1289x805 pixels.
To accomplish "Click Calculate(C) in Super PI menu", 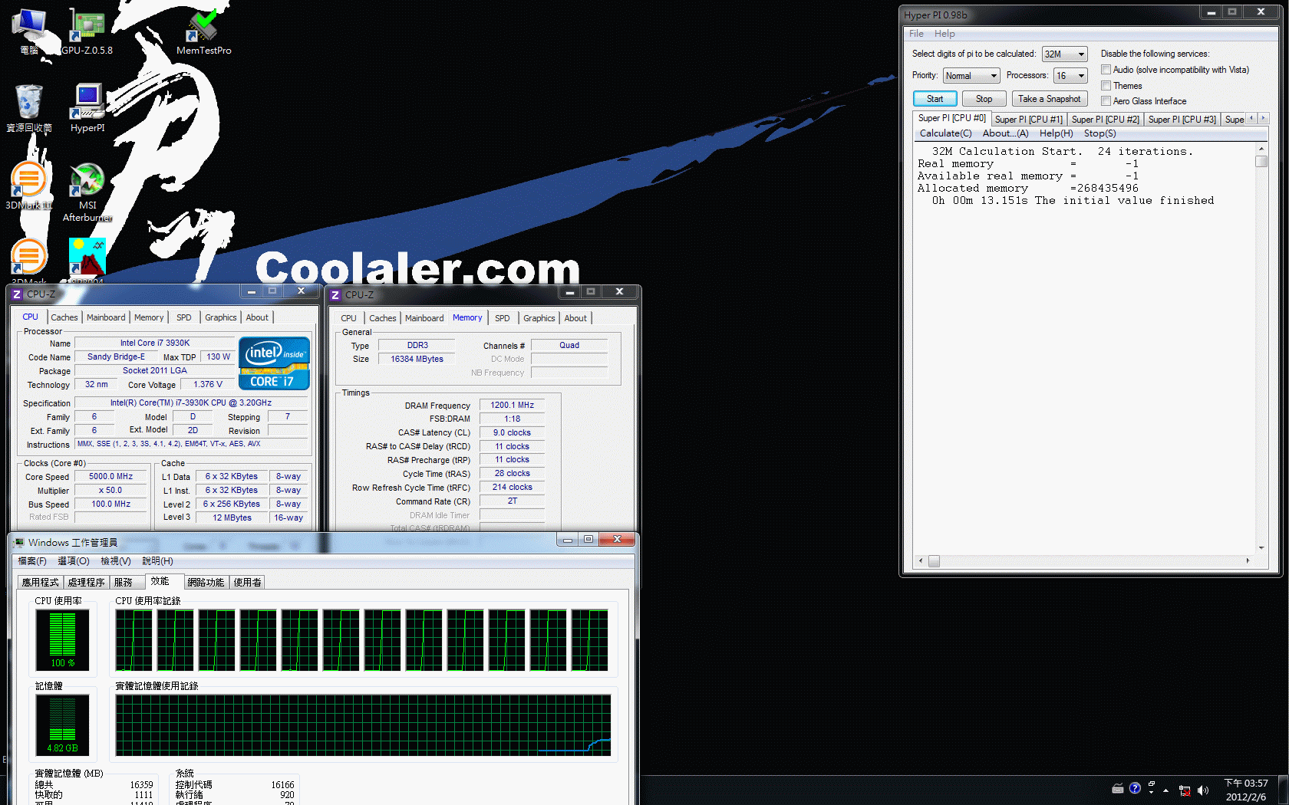I will click(945, 133).
